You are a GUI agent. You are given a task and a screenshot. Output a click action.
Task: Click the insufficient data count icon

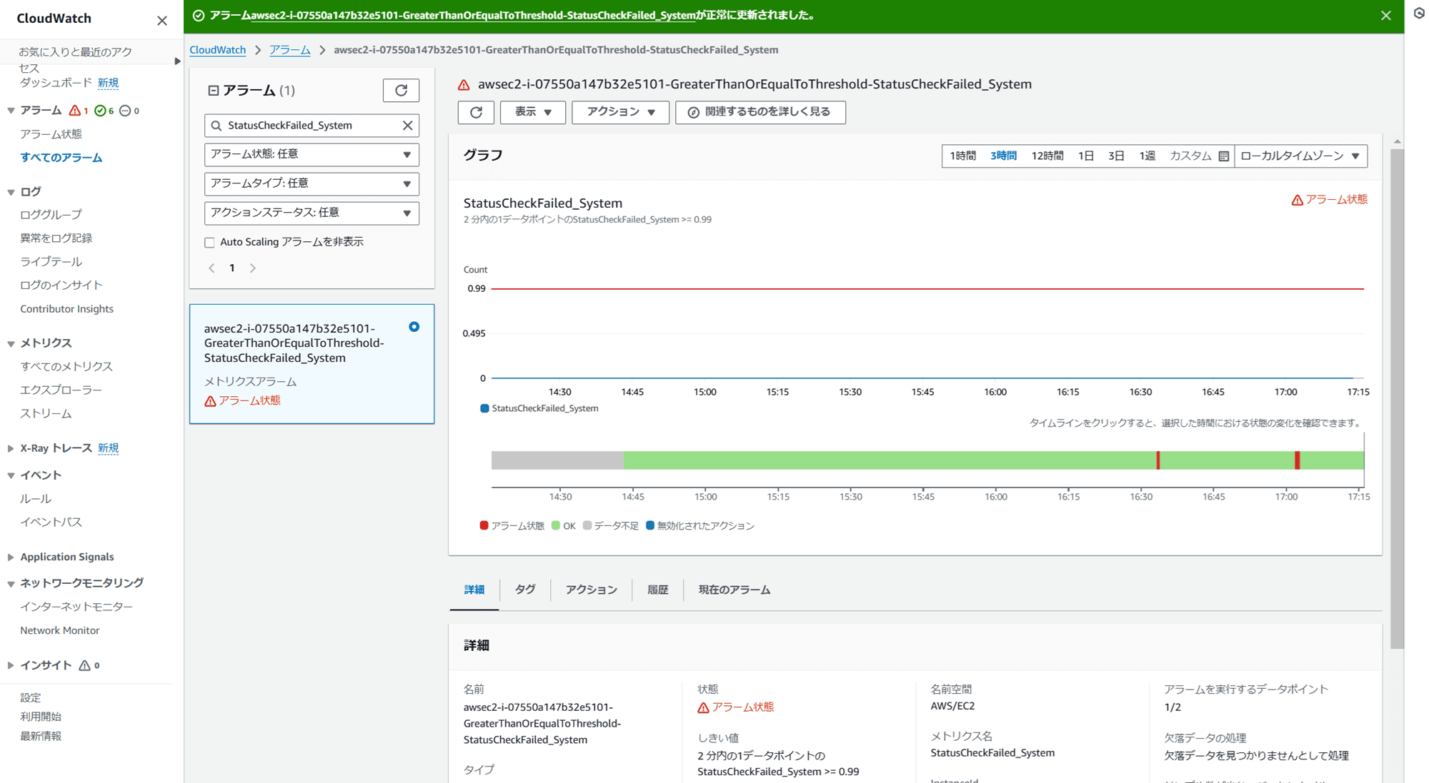[125, 111]
